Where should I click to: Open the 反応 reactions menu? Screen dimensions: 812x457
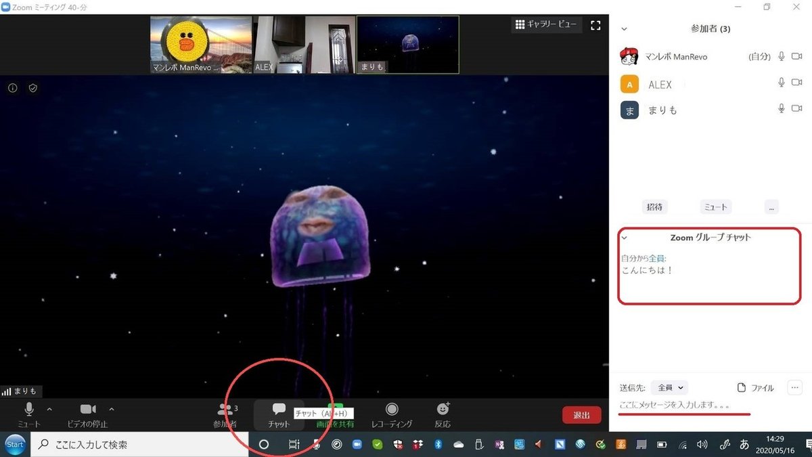(x=443, y=415)
